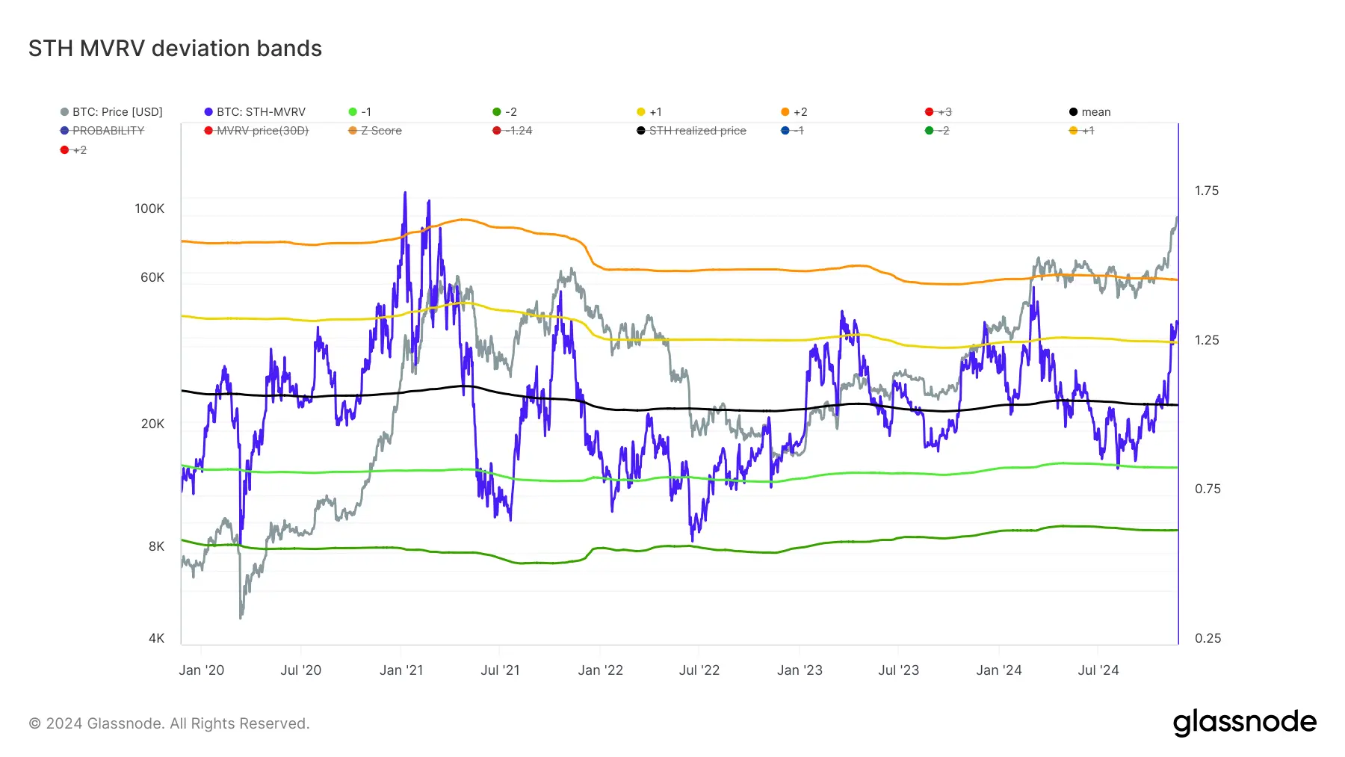Screen dimensions: 1345x757
Task: Click the 4K price axis label
Action: click(156, 638)
